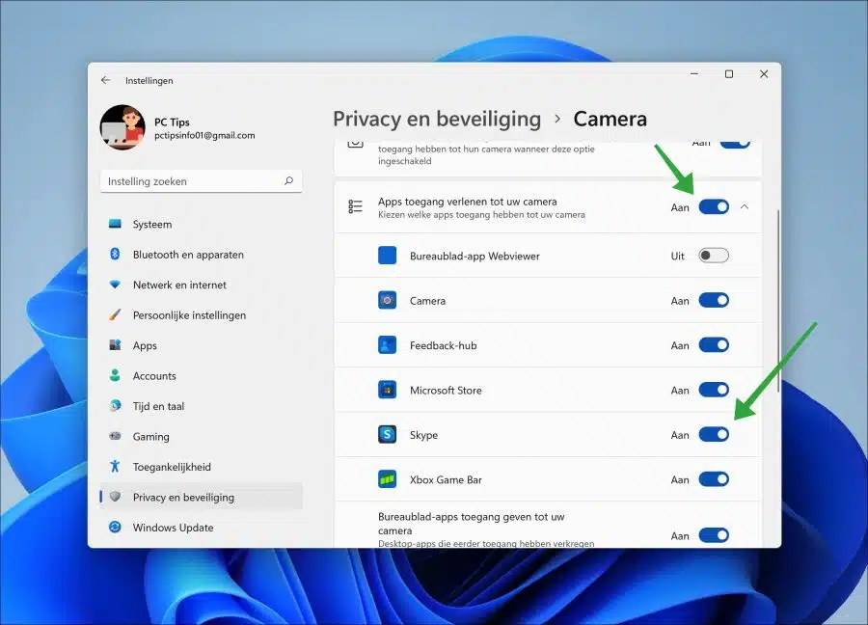Turn off camera access for Camera app
868x625 pixels.
pyautogui.click(x=714, y=301)
